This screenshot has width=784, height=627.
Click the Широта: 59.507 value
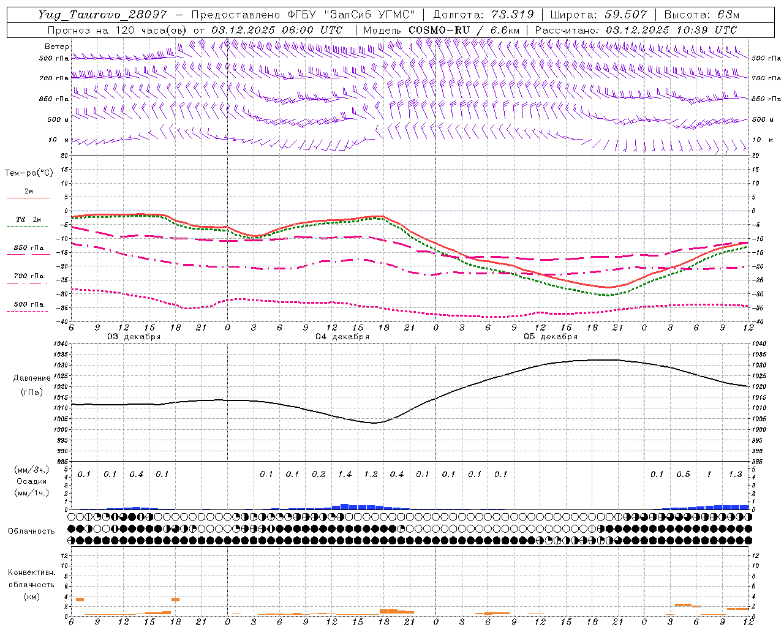click(x=598, y=15)
